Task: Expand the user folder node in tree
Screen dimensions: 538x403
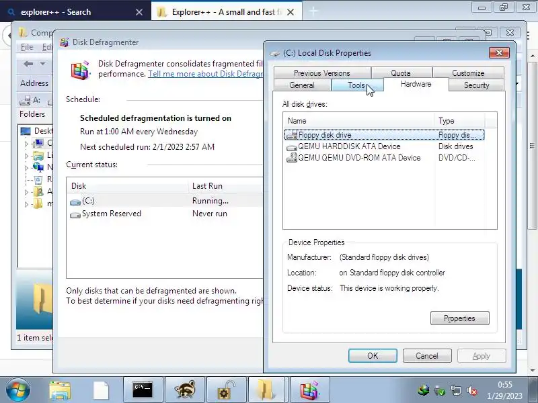Action: 26,192
